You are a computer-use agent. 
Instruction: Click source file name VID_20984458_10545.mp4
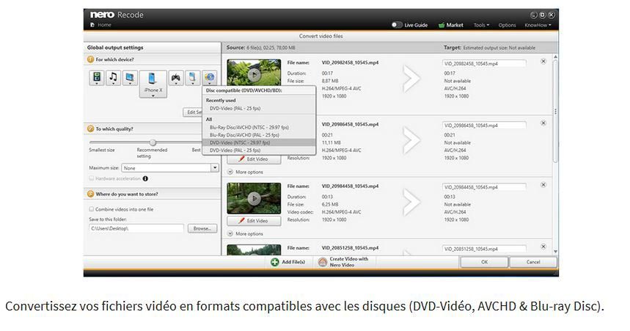tap(350, 186)
